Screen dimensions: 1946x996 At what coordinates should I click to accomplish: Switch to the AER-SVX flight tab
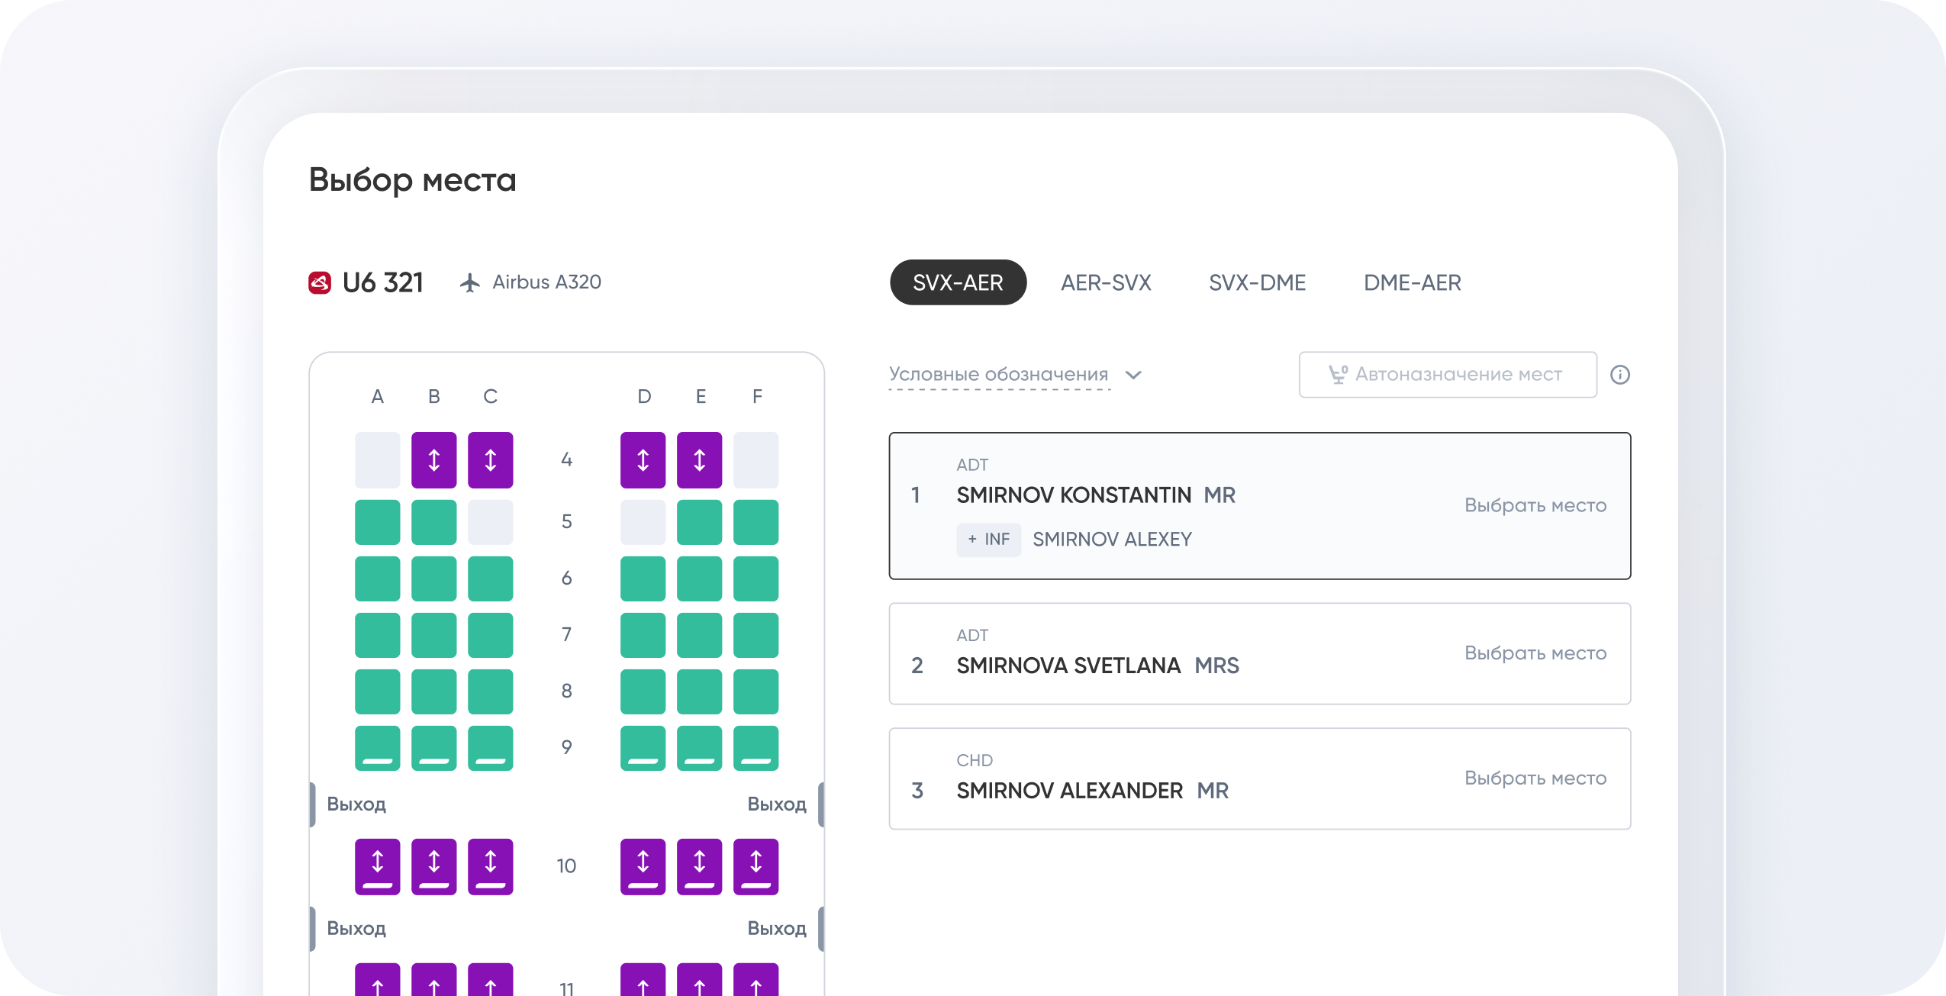[x=1105, y=283]
